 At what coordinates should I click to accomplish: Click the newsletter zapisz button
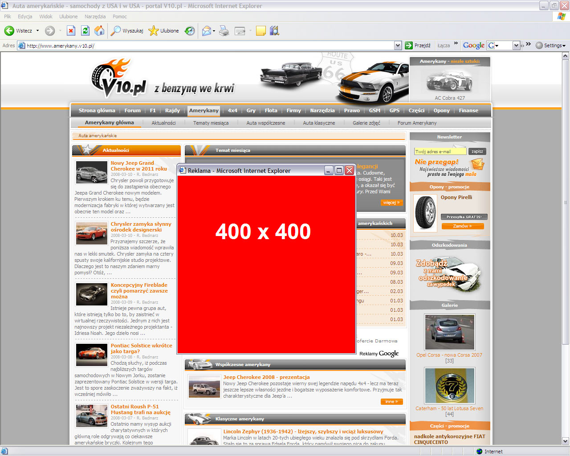point(477,151)
